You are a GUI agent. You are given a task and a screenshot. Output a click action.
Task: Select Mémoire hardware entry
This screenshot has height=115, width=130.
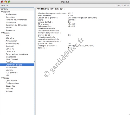(x=9, y=70)
